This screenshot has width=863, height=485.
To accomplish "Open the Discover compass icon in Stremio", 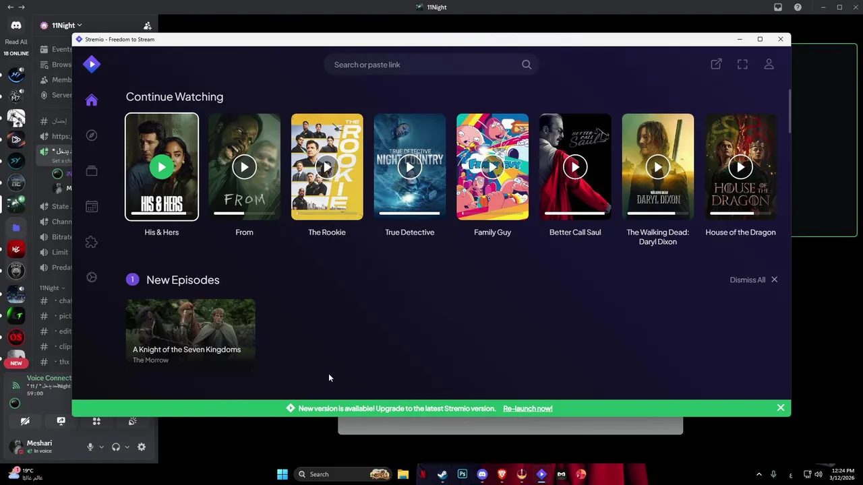I will click(92, 135).
